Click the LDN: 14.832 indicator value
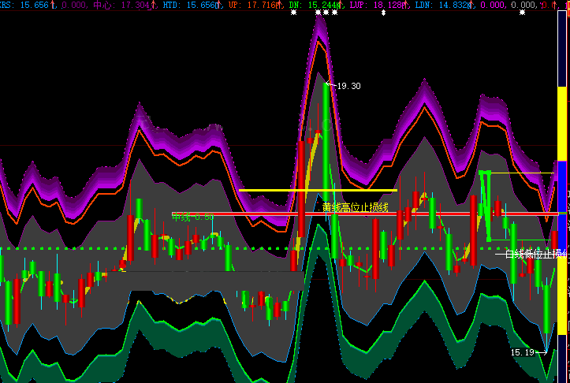 [441, 5]
